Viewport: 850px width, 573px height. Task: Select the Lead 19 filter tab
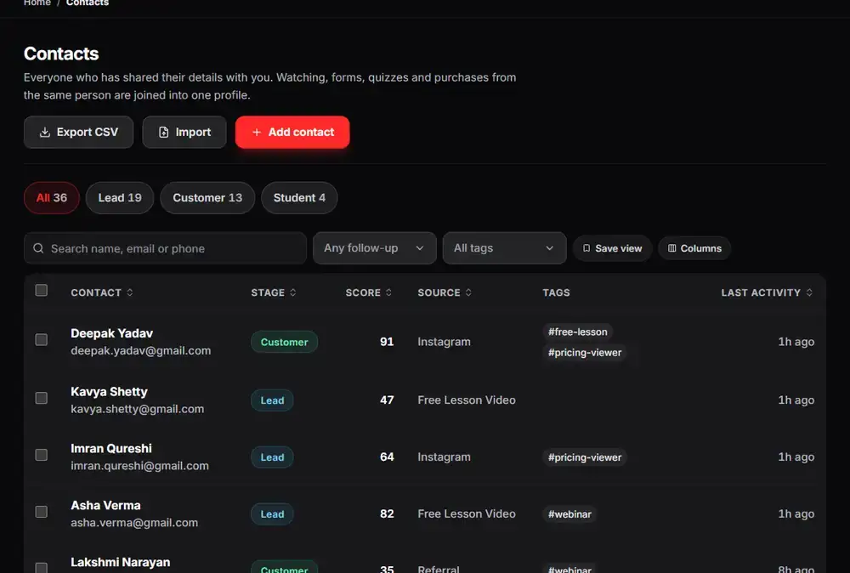pyautogui.click(x=120, y=198)
